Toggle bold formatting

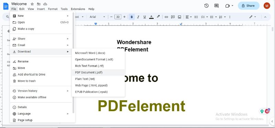[x=132, y=17]
